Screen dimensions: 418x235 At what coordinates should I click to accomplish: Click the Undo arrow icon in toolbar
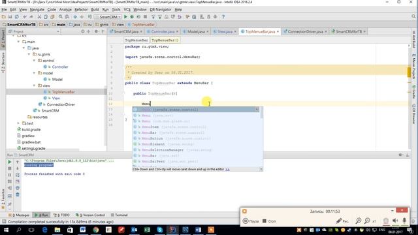pos(25,17)
